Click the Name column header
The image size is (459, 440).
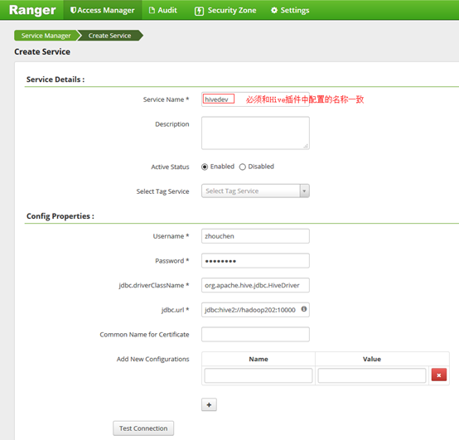258,359
